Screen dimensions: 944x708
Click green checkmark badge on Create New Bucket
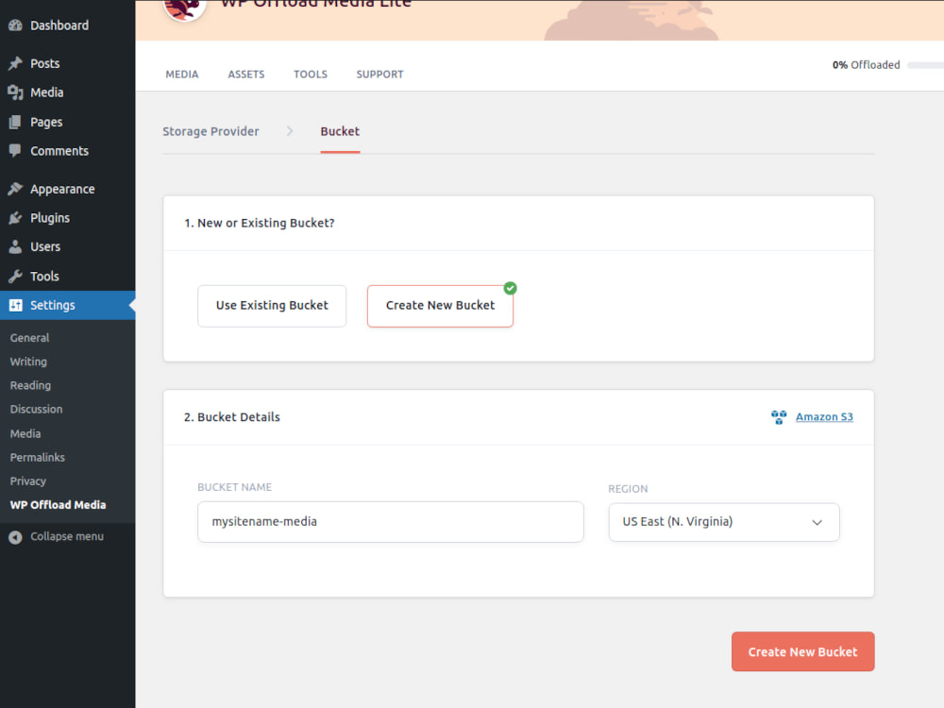pos(510,288)
